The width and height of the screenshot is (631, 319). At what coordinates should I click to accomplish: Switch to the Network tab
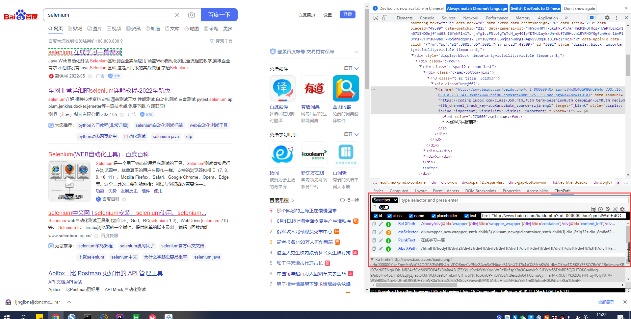point(471,18)
